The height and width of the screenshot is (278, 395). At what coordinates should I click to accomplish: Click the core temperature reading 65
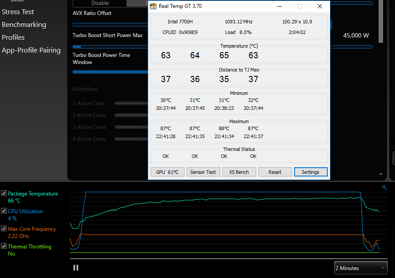224,55
